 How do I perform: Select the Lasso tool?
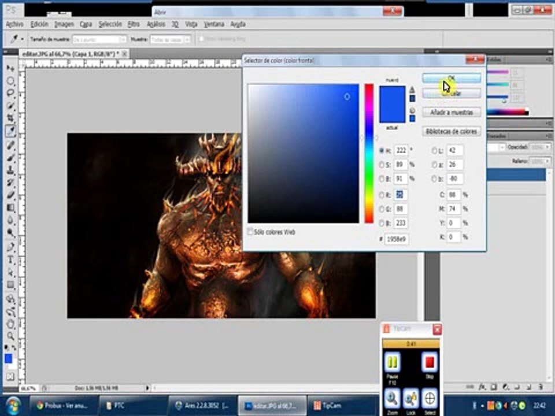(10, 94)
